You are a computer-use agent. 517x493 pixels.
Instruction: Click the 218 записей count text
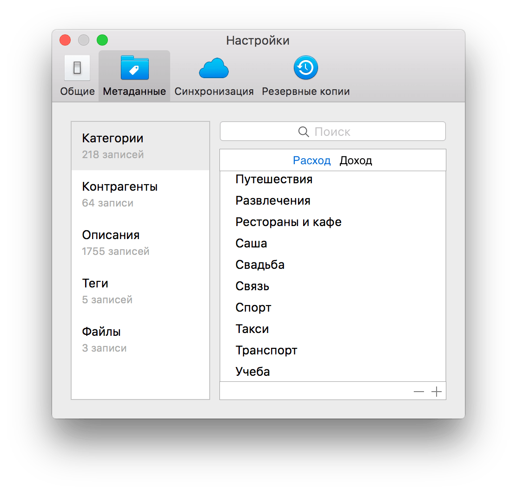[x=113, y=155]
